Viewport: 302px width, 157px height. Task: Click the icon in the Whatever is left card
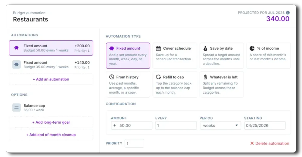205,77
